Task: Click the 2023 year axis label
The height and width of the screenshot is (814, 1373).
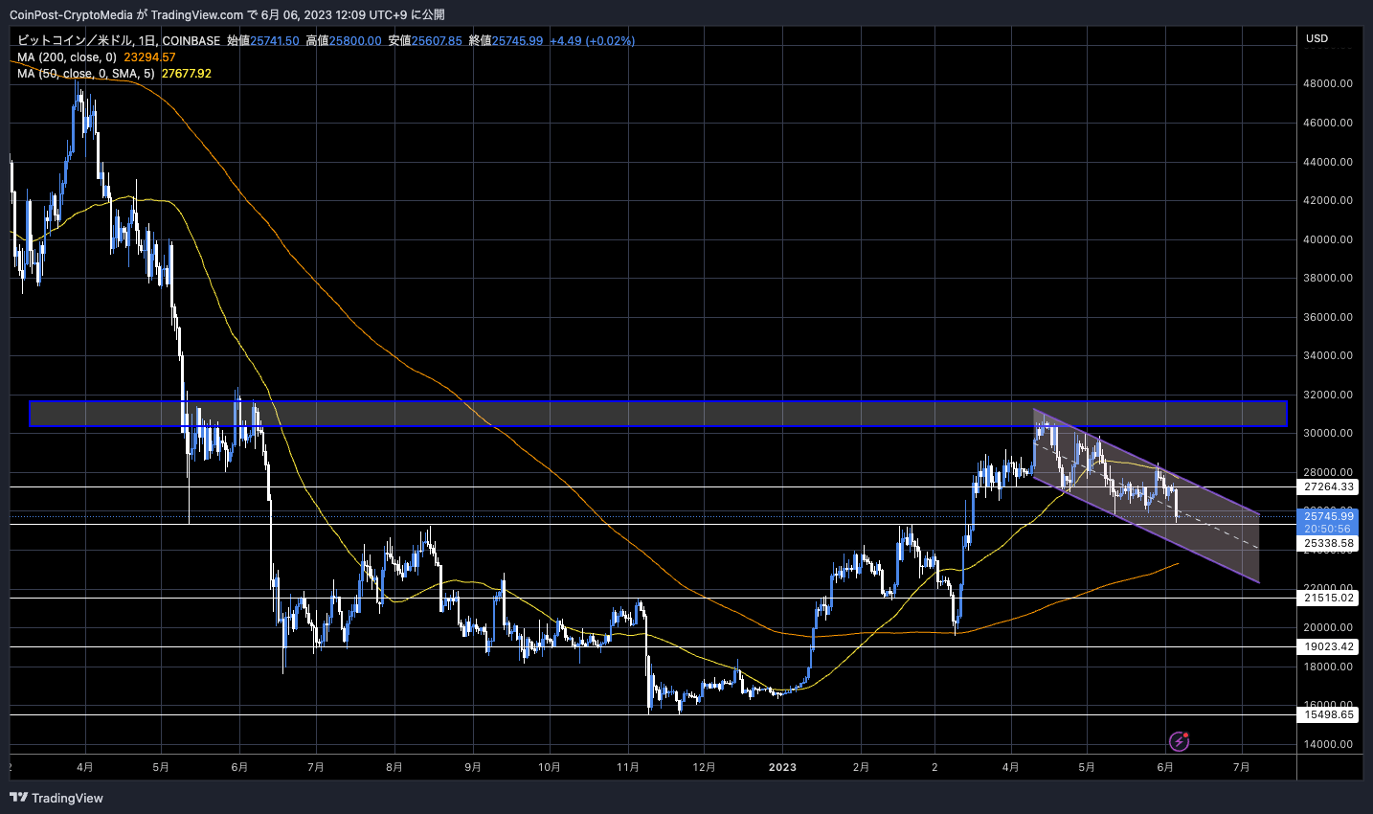Action: (782, 767)
